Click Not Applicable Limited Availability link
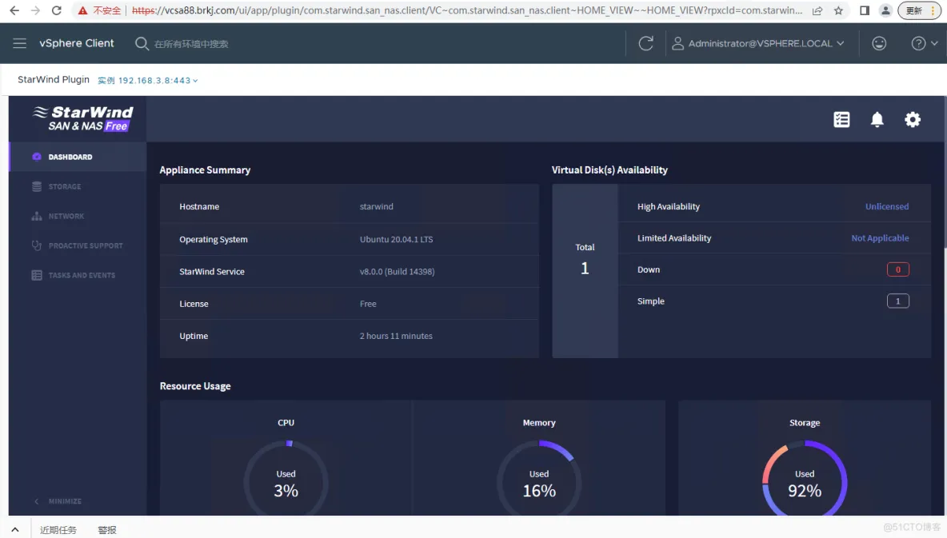Image resolution: width=947 pixels, height=538 pixels. pos(880,238)
